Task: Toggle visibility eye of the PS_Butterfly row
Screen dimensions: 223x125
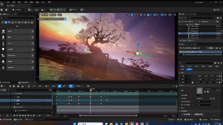Action: click(x=179, y=33)
